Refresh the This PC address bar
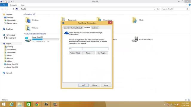 coord(158,9)
